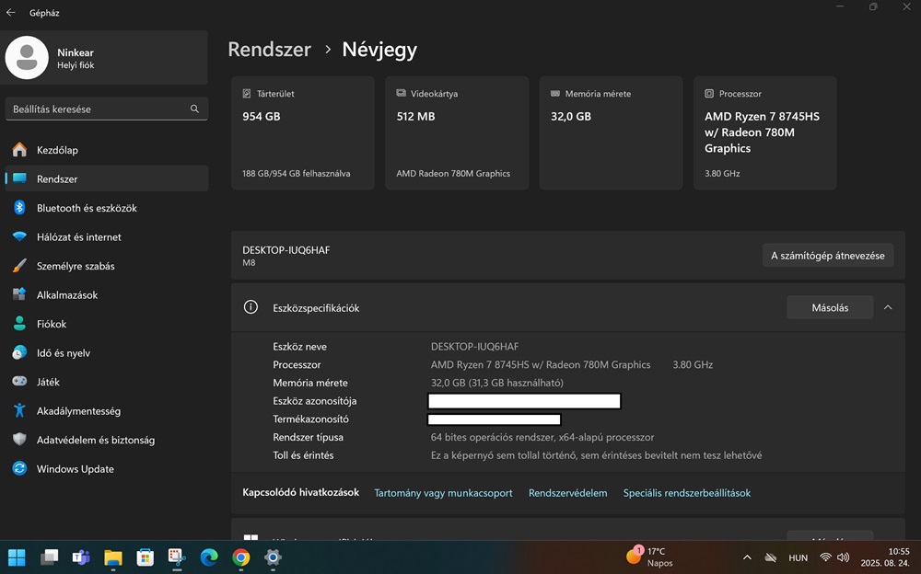Collapse the Eszközspecifikációk section

(x=888, y=308)
